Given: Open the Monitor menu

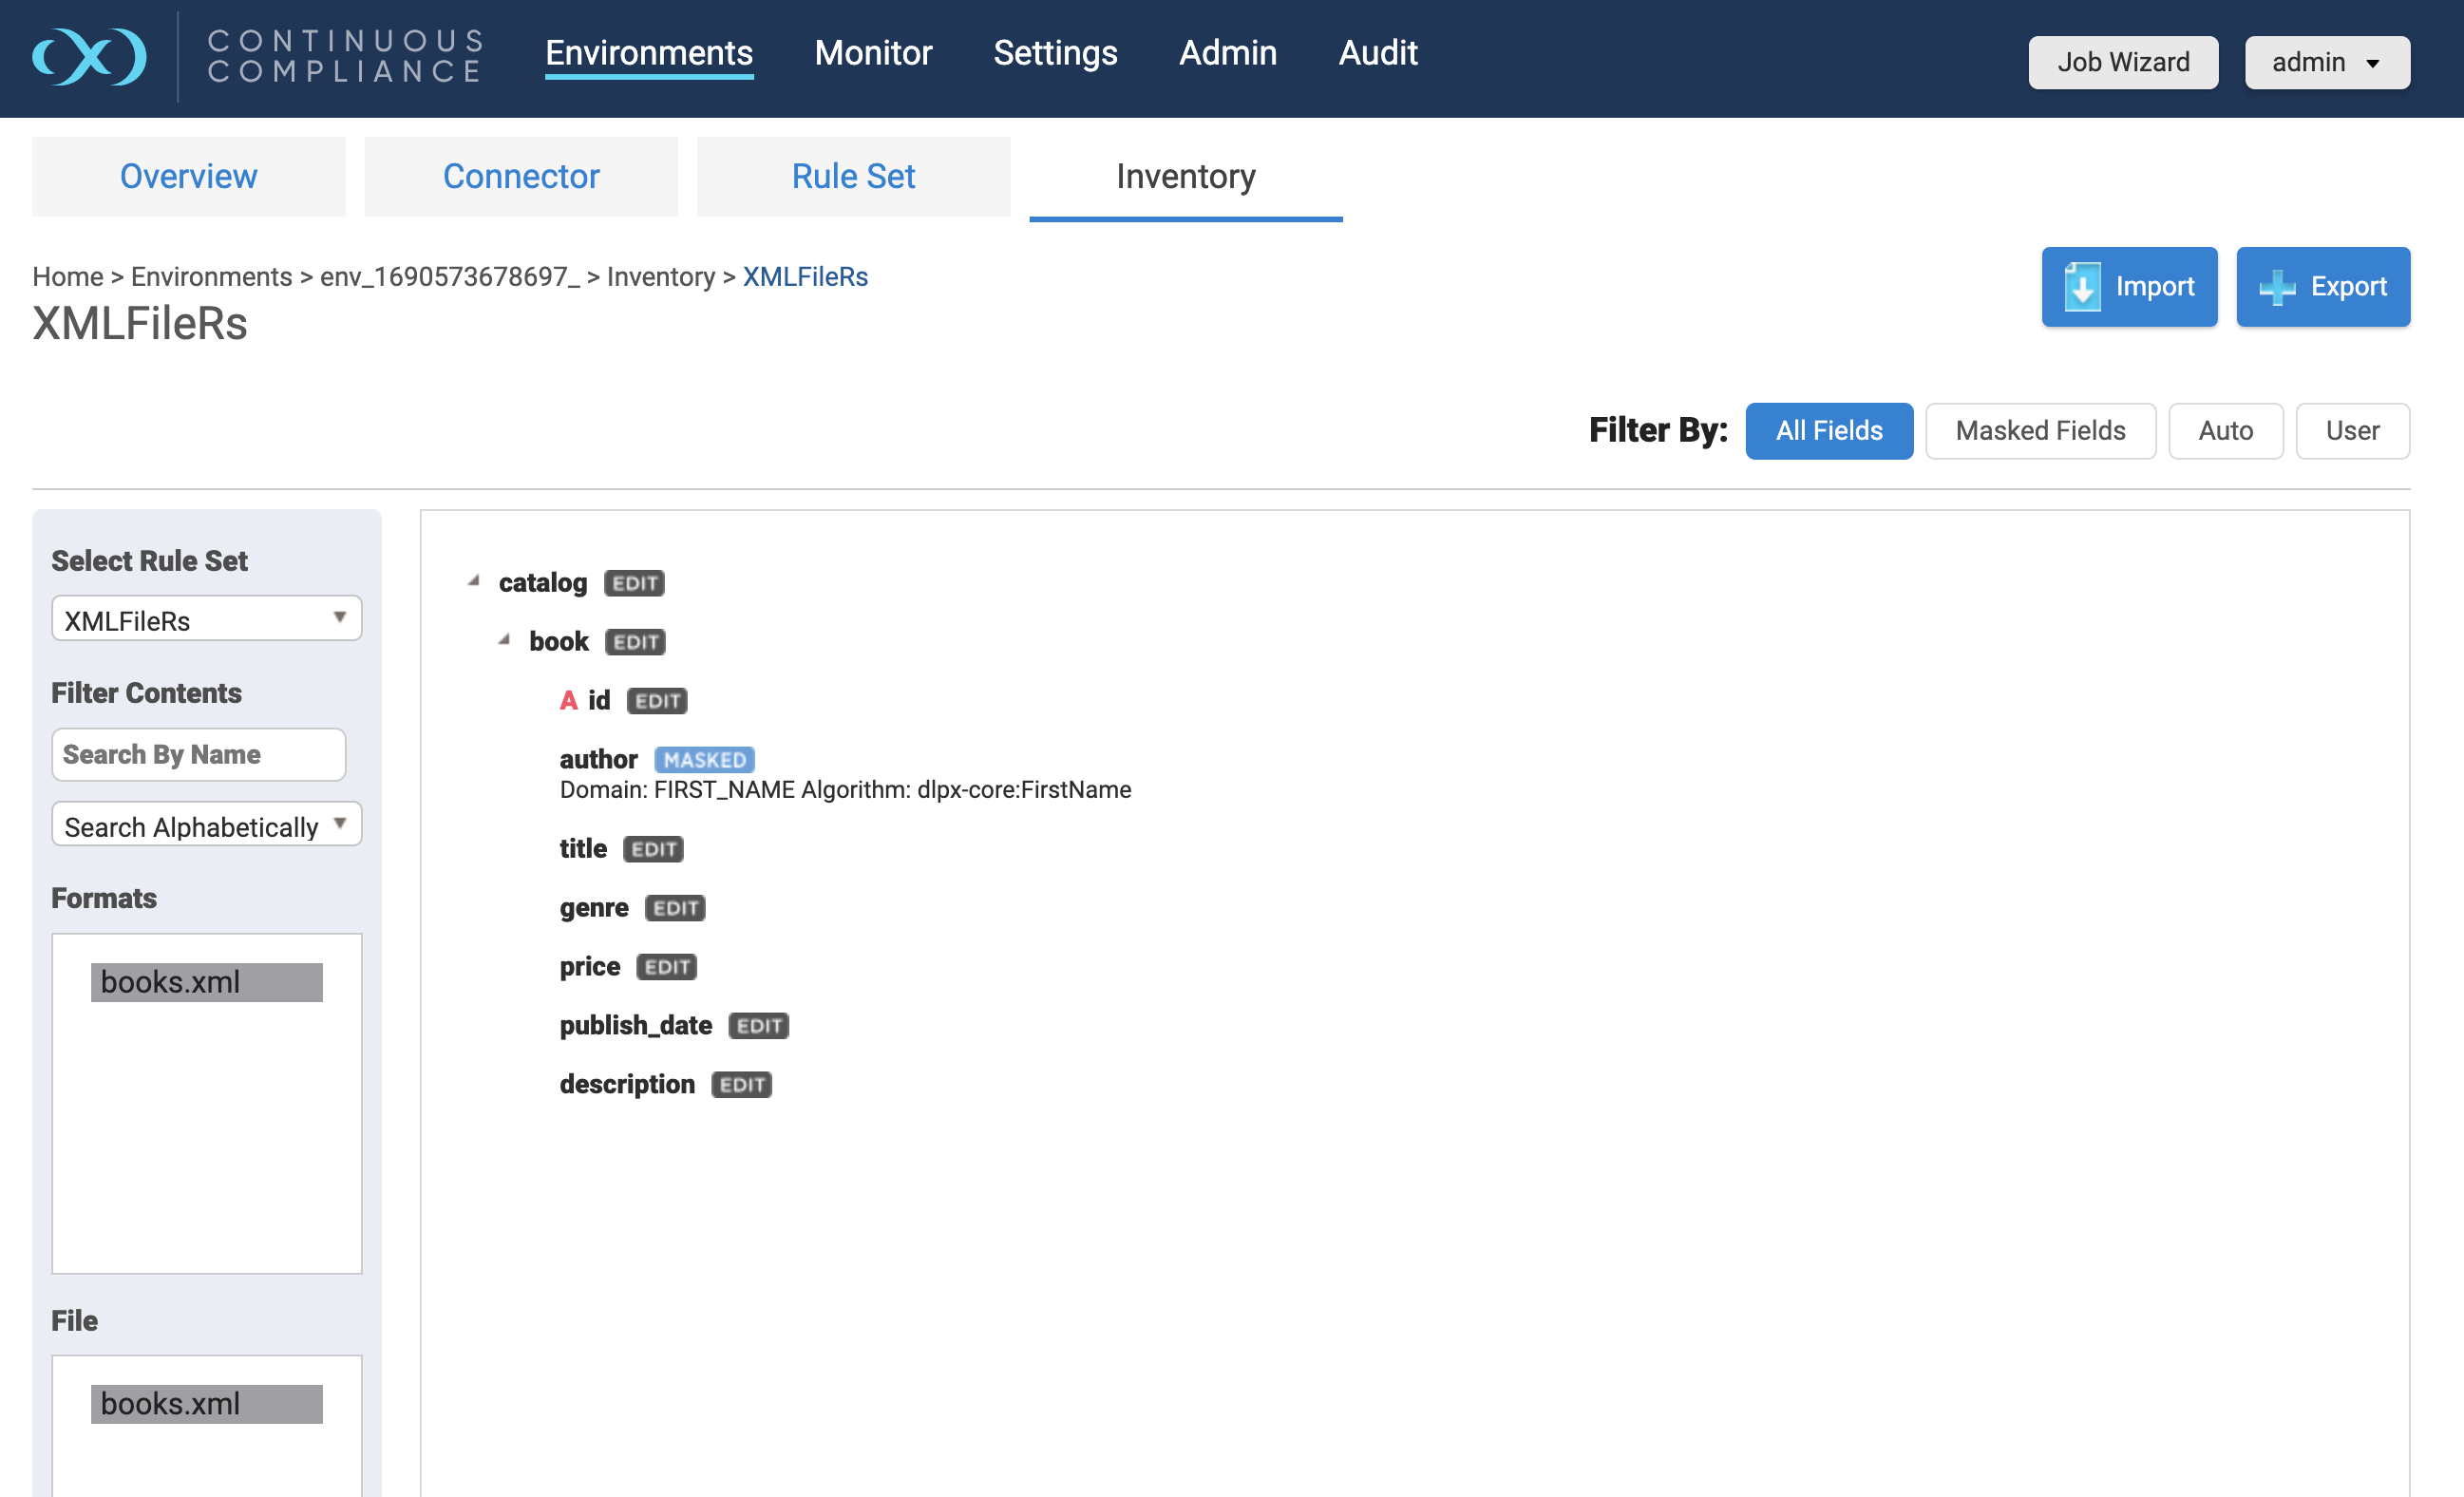Looking at the screenshot, I should (x=872, y=53).
